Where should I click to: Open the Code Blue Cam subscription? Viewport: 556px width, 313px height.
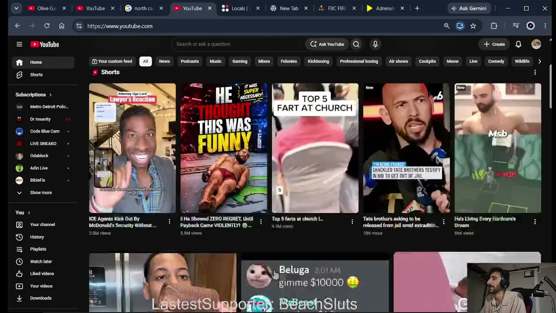[x=43, y=131]
